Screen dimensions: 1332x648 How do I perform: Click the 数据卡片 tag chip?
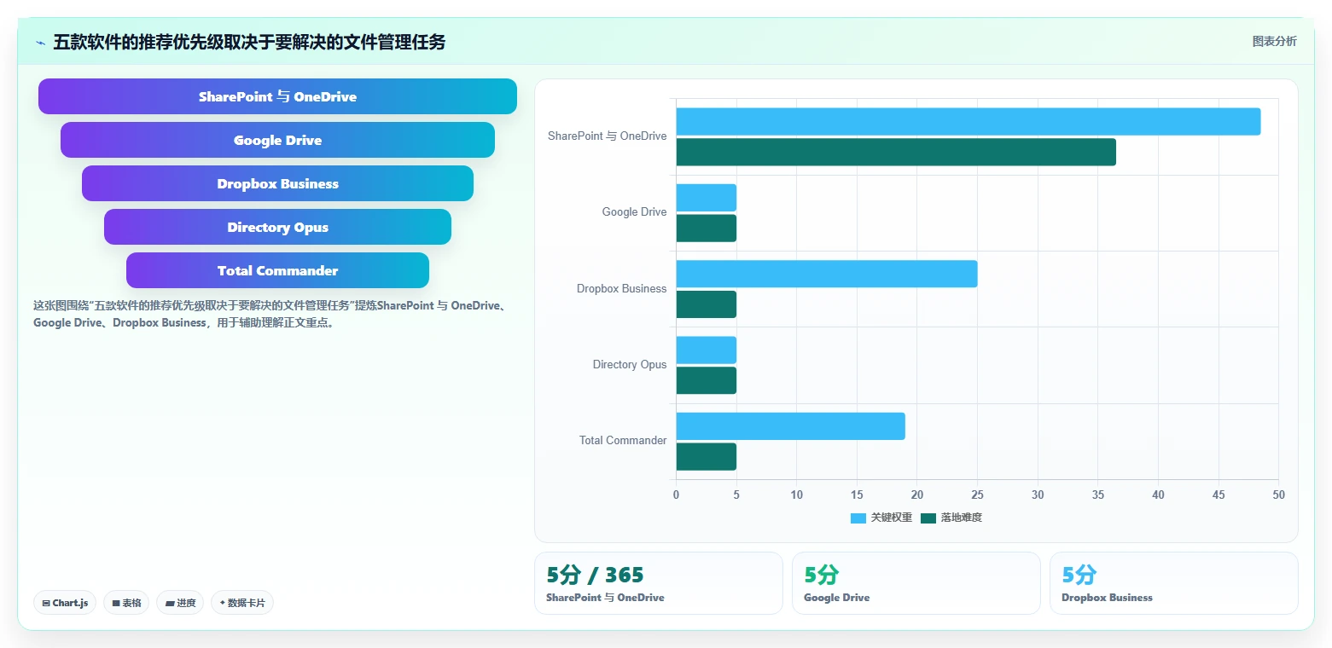pyautogui.click(x=242, y=603)
